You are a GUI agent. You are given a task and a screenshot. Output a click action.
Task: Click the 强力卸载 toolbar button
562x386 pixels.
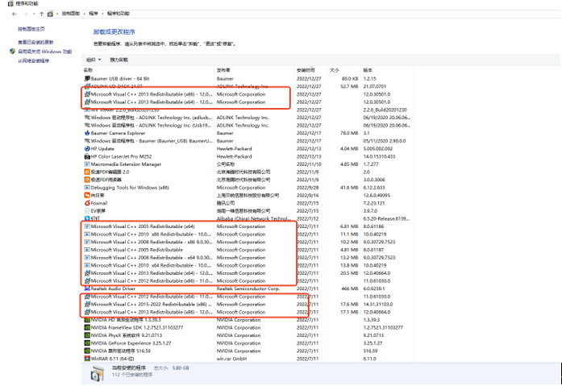coord(119,60)
